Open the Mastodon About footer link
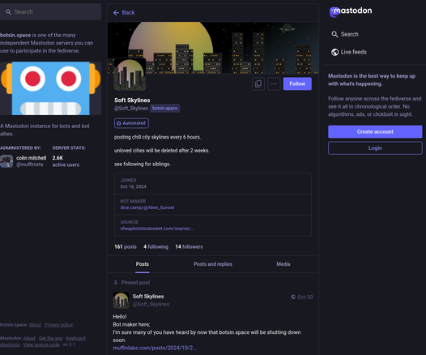Image resolution: width=426 pixels, height=355 pixels. [x=29, y=339]
